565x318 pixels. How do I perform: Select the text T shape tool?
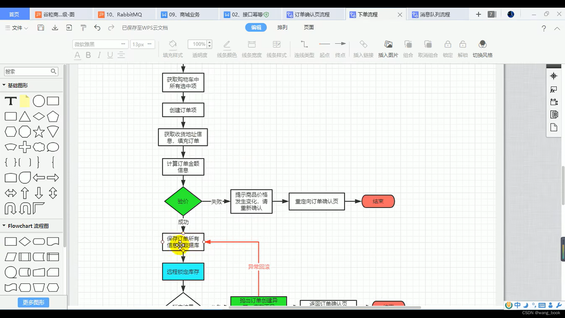click(x=11, y=101)
